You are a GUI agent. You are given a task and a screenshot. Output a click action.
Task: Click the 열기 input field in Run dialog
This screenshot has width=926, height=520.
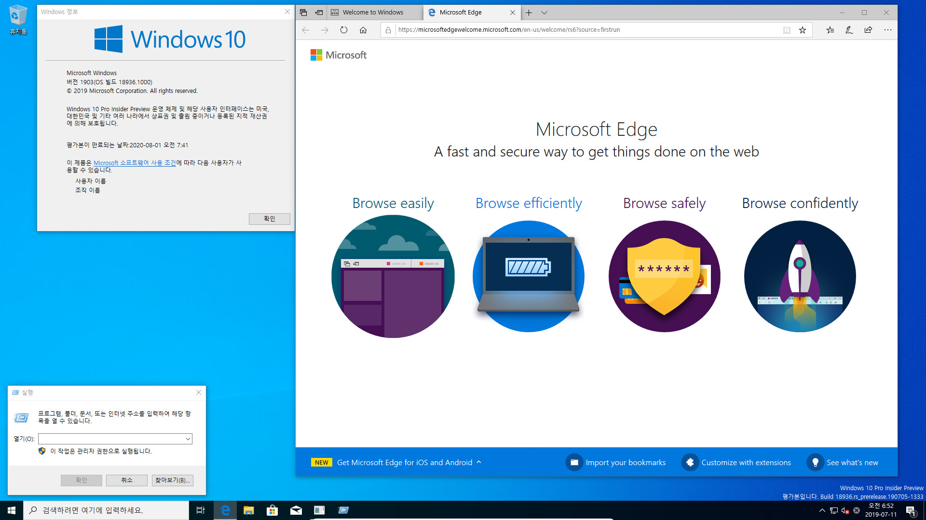click(x=111, y=439)
